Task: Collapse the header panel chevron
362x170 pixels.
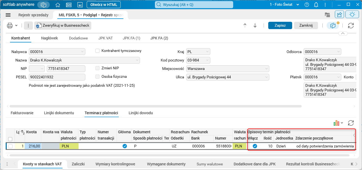Action: pos(343,34)
